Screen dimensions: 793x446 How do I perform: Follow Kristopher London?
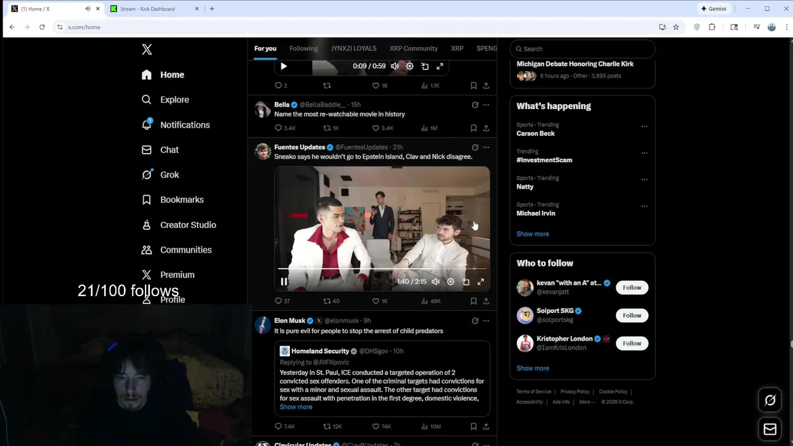coord(632,343)
